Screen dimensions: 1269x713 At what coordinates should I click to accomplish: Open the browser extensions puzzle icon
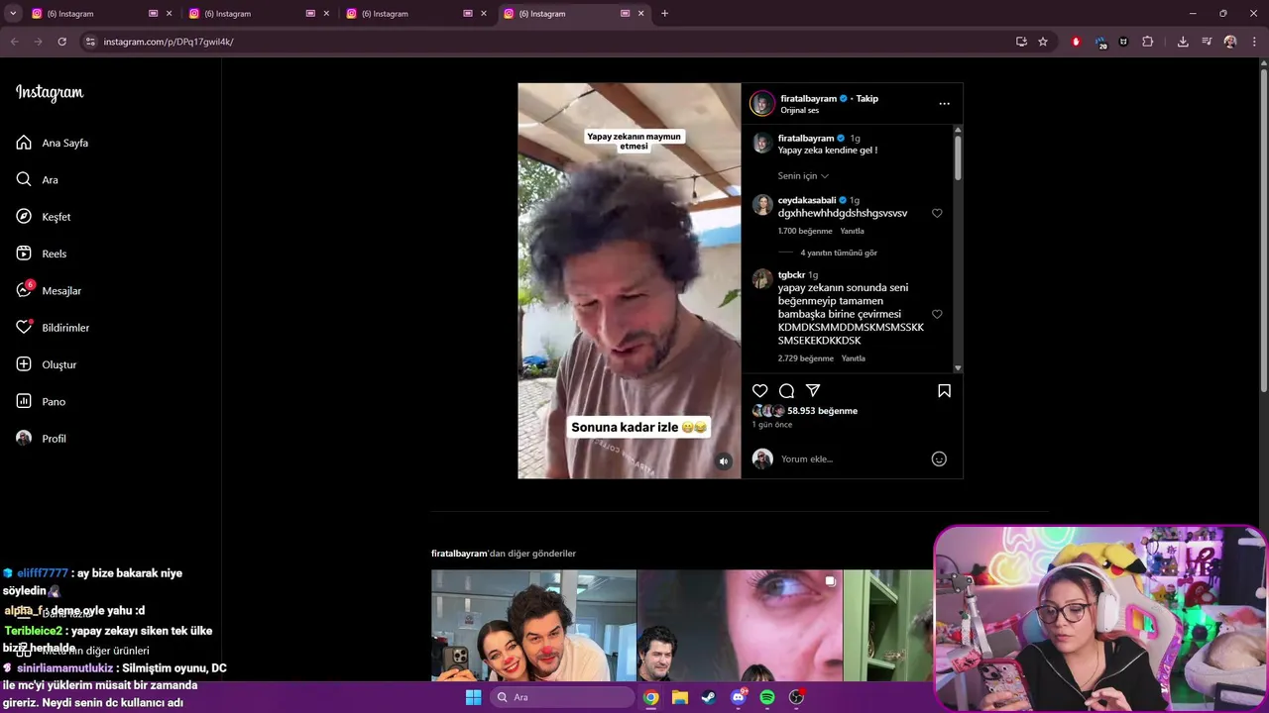tap(1147, 42)
